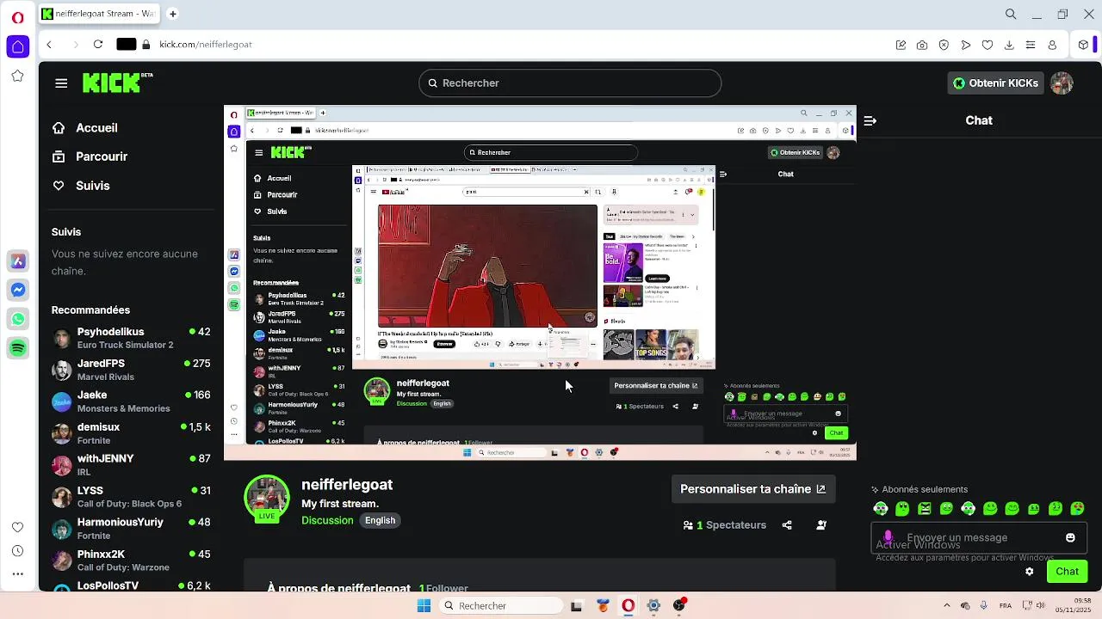Click Opera tab search magnifier

coord(1011,14)
